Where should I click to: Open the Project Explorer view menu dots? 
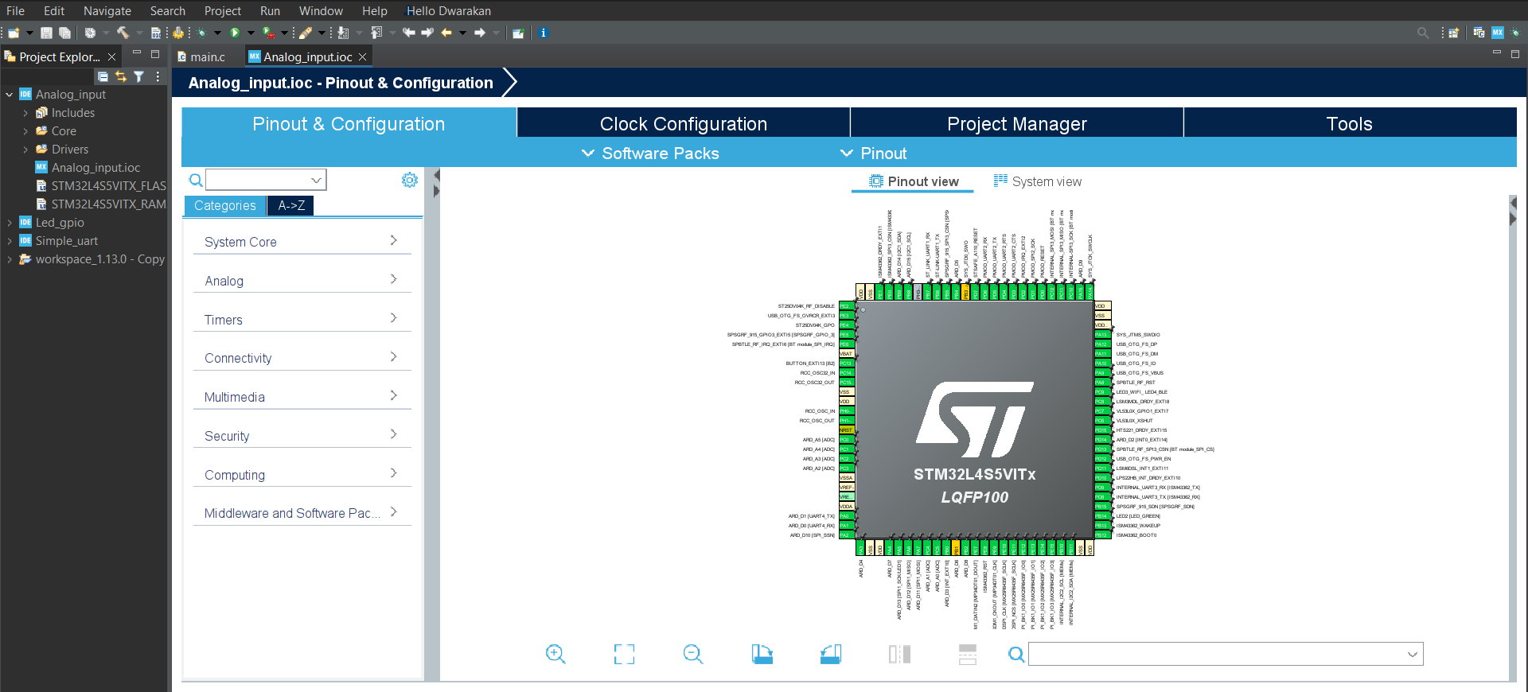tap(158, 76)
